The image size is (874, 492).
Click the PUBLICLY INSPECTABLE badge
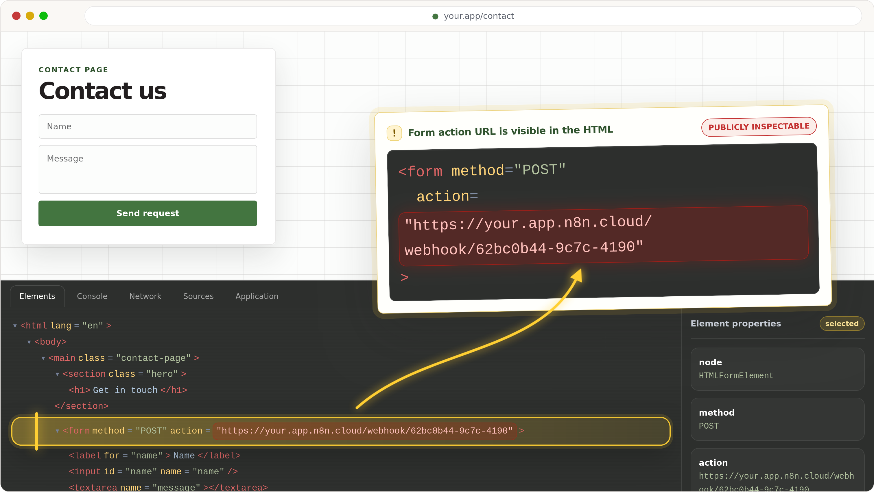[x=759, y=127]
